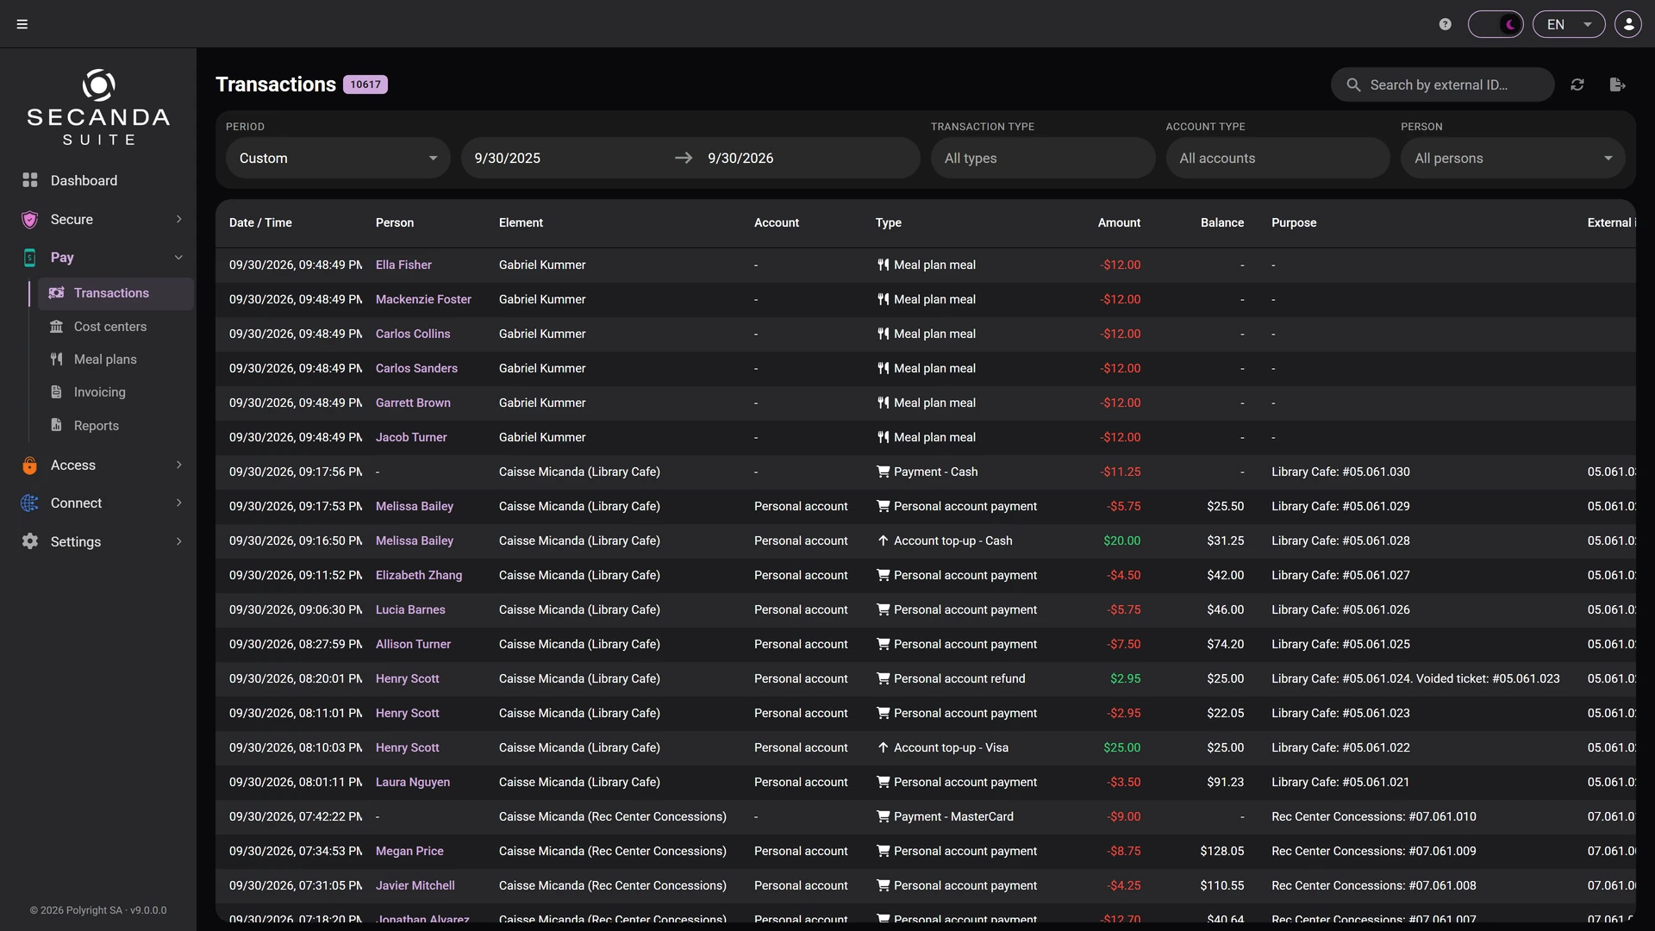Click Megan Price person link

(409, 851)
